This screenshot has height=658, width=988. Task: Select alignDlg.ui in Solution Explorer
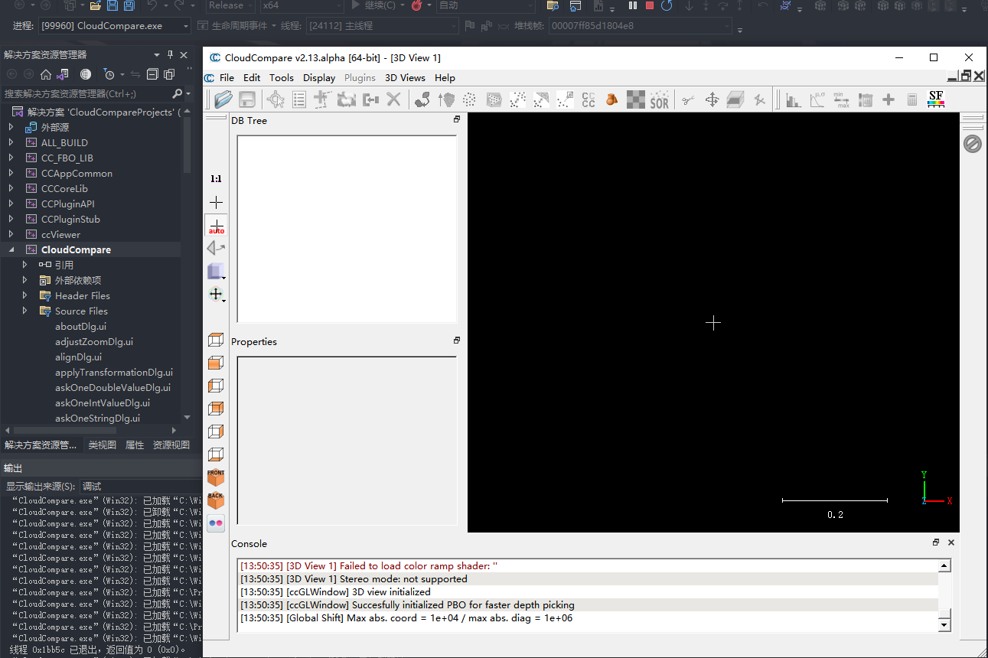78,357
